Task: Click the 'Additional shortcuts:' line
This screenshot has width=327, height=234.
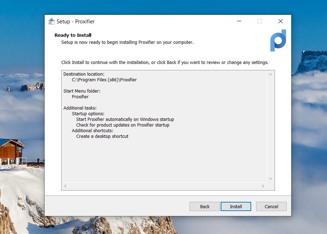Action: coord(92,131)
